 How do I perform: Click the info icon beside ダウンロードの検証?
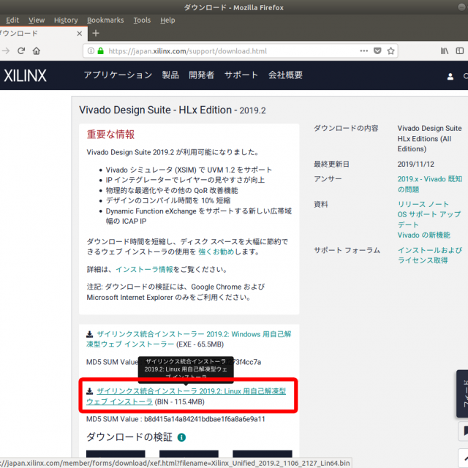click(x=181, y=437)
